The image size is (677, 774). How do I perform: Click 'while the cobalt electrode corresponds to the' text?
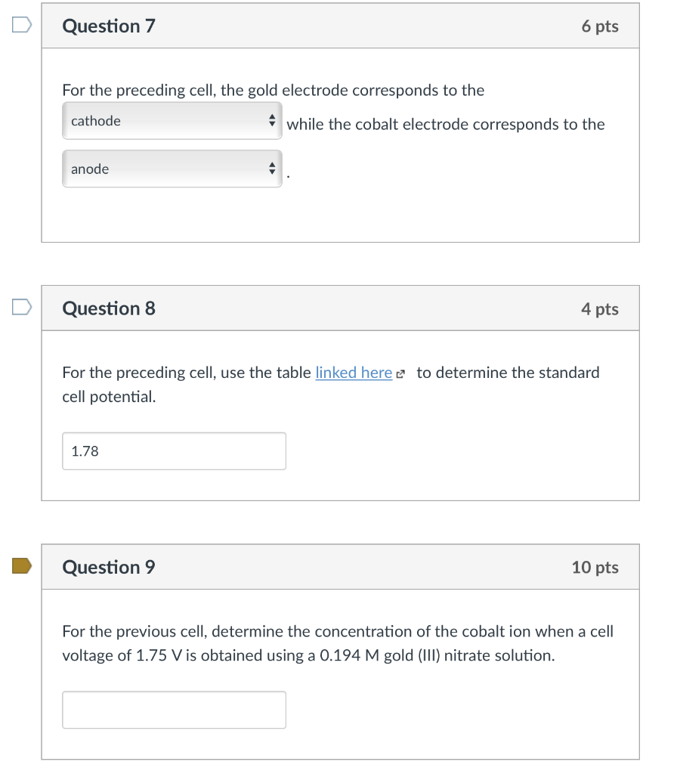[446, 124]
